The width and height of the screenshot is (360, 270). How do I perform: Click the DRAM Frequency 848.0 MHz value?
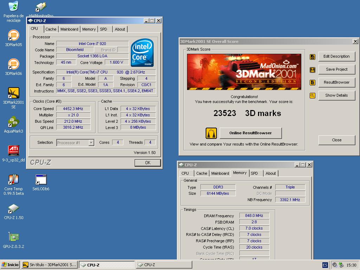254,216
